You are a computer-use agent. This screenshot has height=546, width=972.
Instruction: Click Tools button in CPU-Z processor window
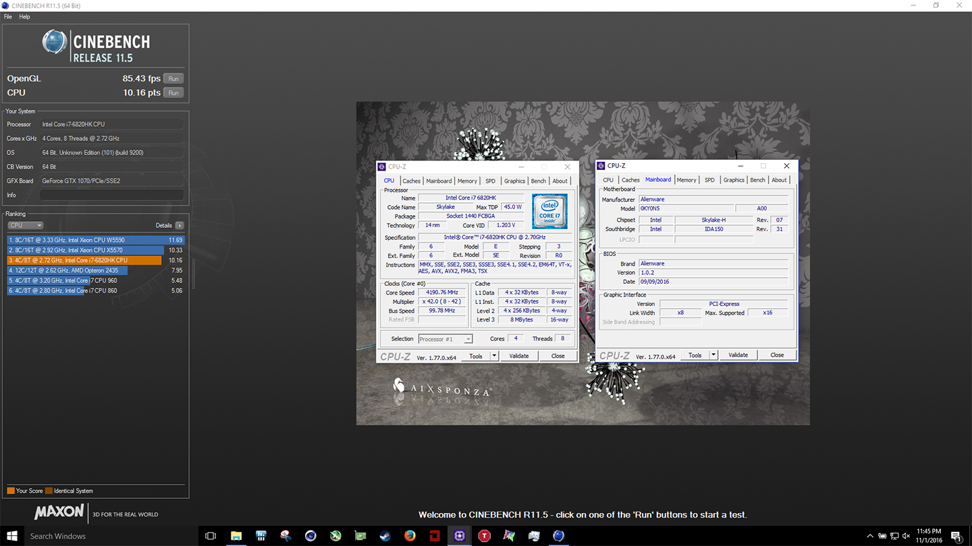pyautogui.click(x=476, y=356)
